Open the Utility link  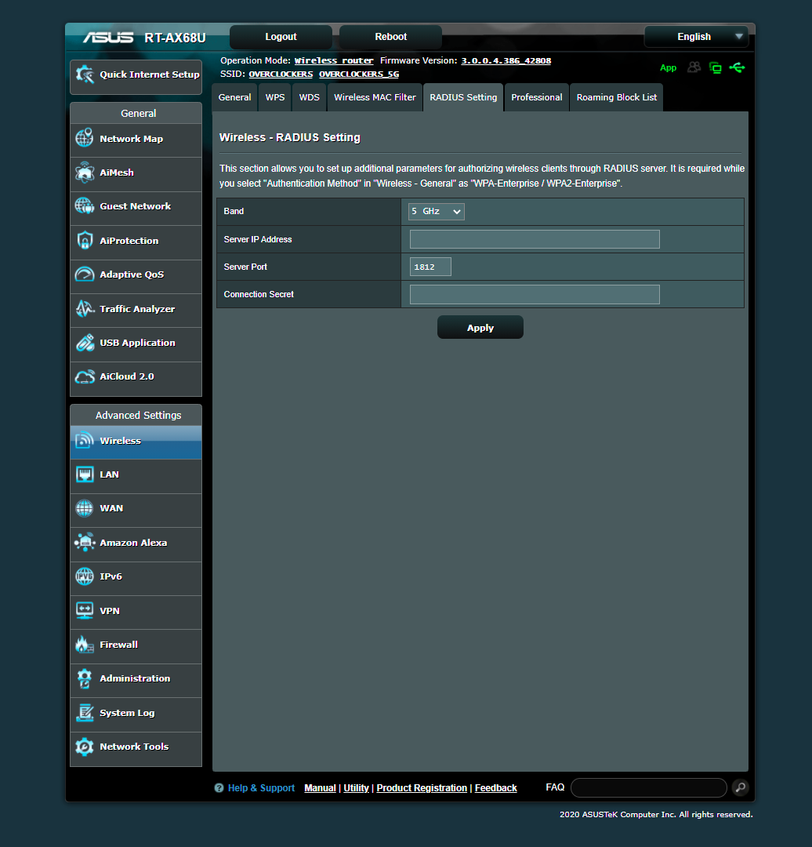[357, 788]
